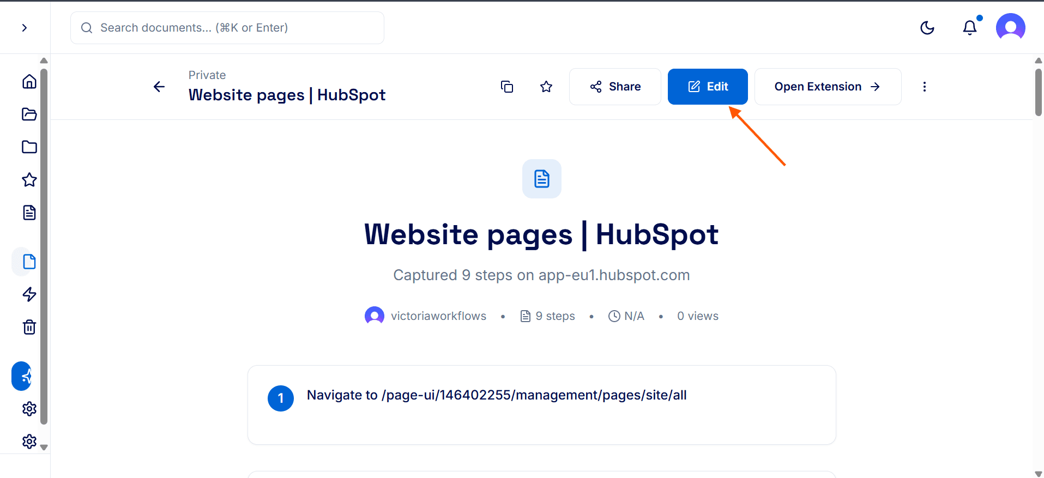
Task: Click the '0 views' label
Action: click(698, 316)
